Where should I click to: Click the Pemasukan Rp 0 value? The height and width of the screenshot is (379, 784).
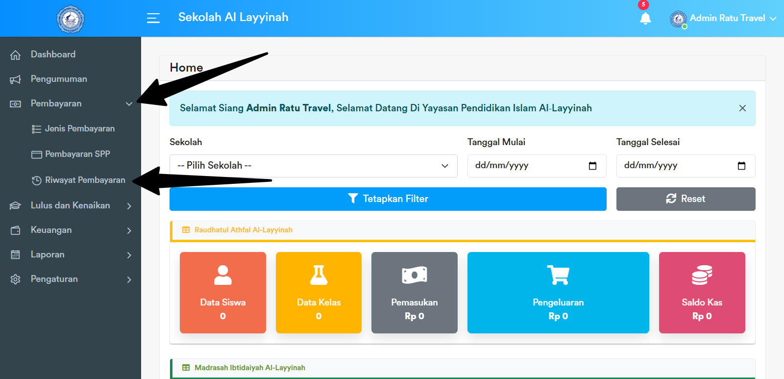click(x=415, y=316)
